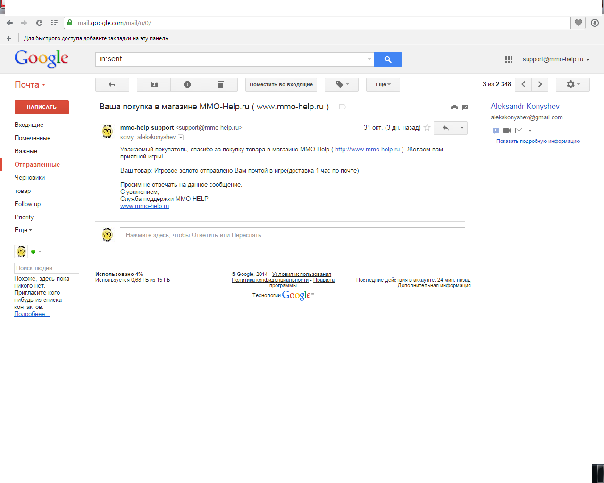Open the Черновики drafts folder
Image resolution: width=604 pixels, height=483 pixels.
[30, 178]
